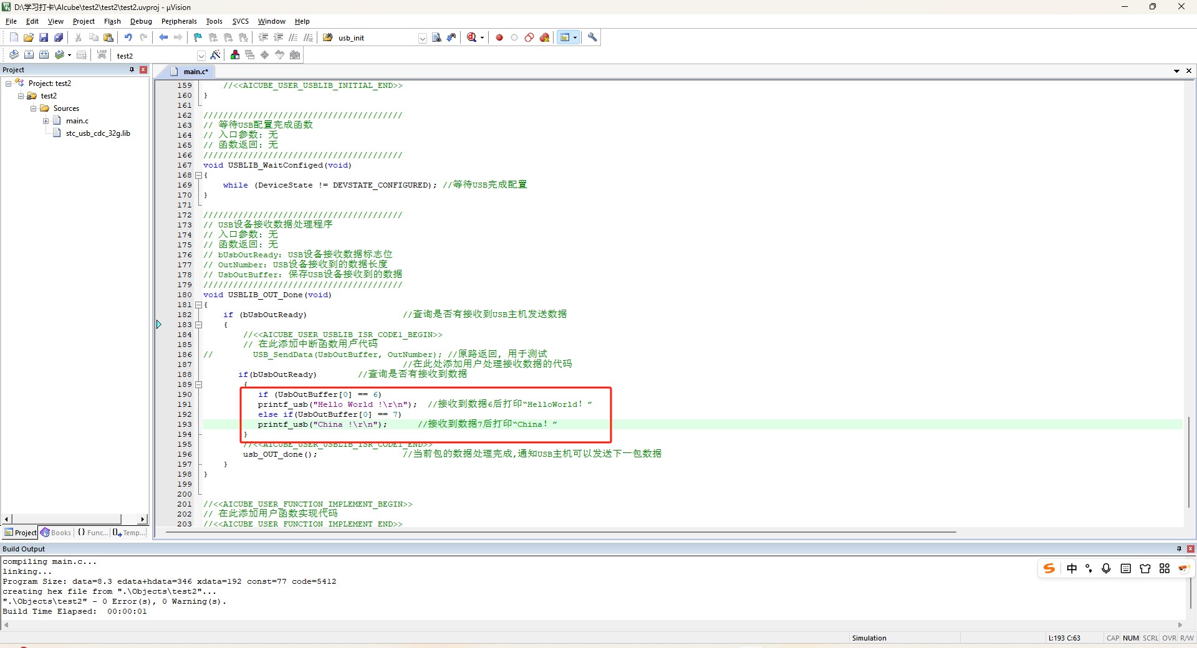Navigate backwards with blue left arrow
The width and height of the screenshot is (1197, 648).
[163, 37]
